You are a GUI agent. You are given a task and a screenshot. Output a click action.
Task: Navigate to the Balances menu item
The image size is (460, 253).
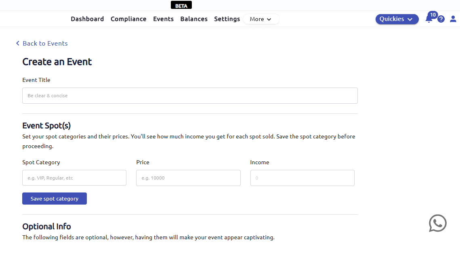(x=194, y=19)
